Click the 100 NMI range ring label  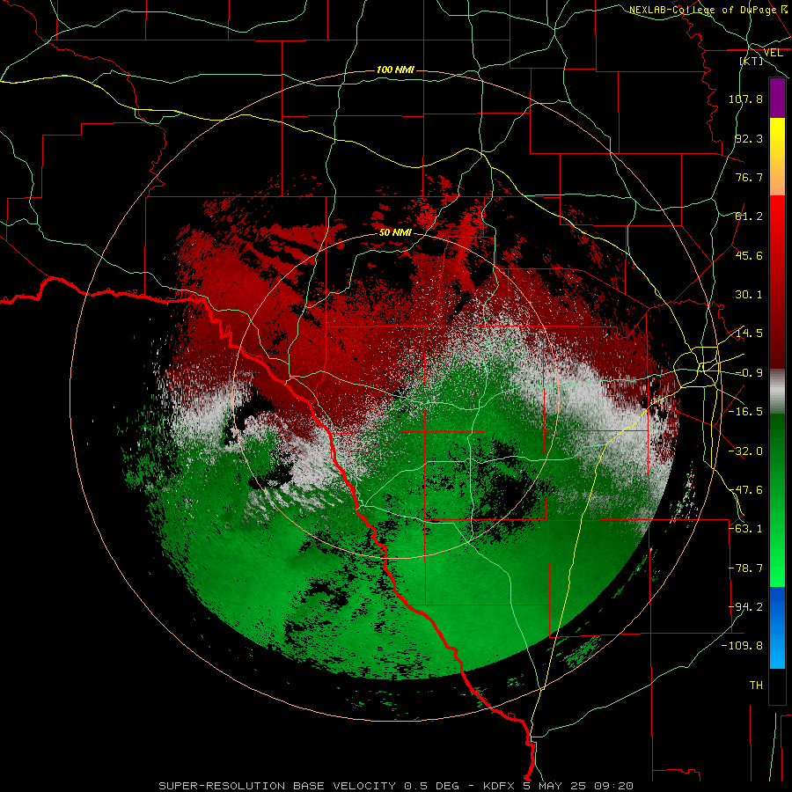[x=395, y=70]
